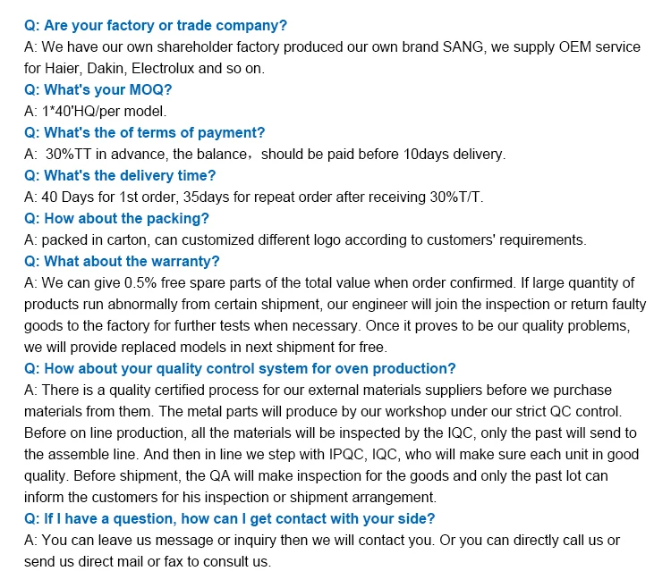This screenshot has height=571, width=671.
Task: Select the "How about the packing?" question
Action: (x=116, y=218)
